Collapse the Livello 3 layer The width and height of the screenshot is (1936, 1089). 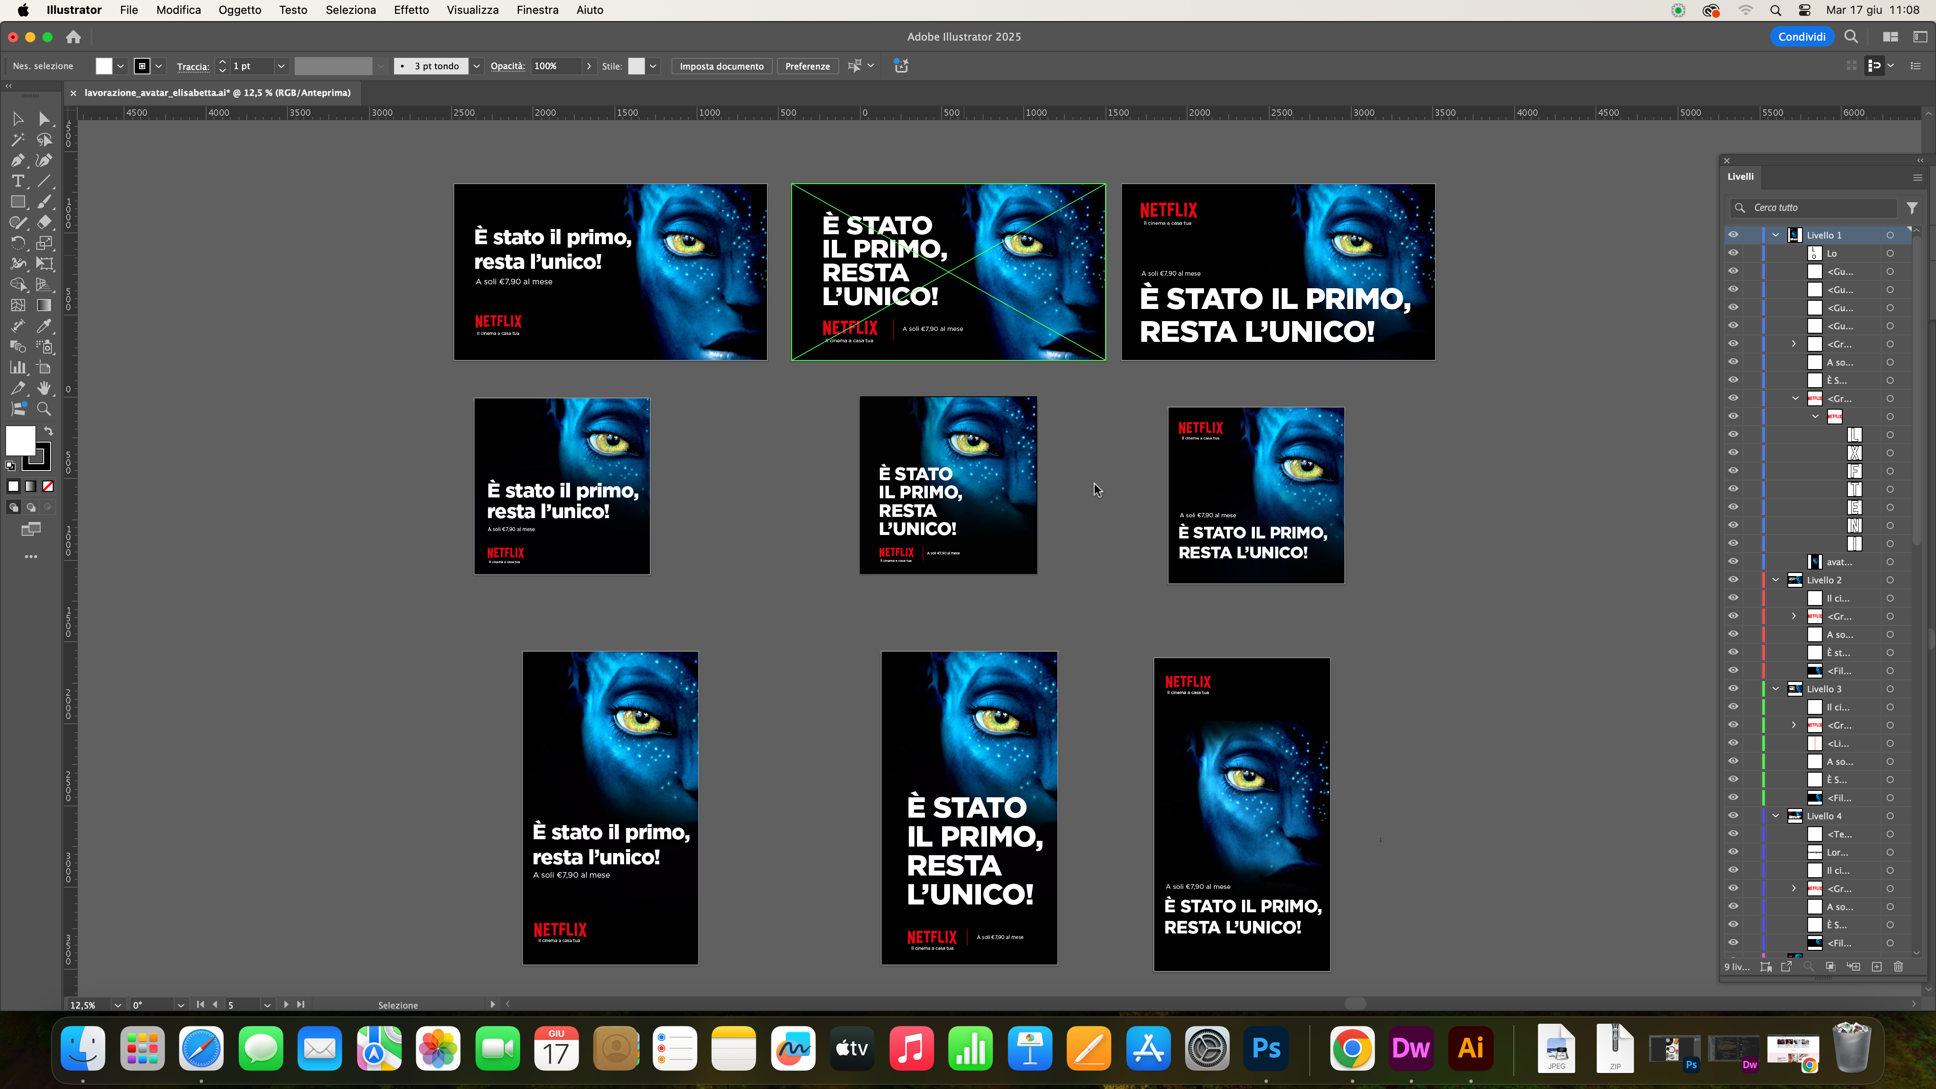tap(1775, 689)
